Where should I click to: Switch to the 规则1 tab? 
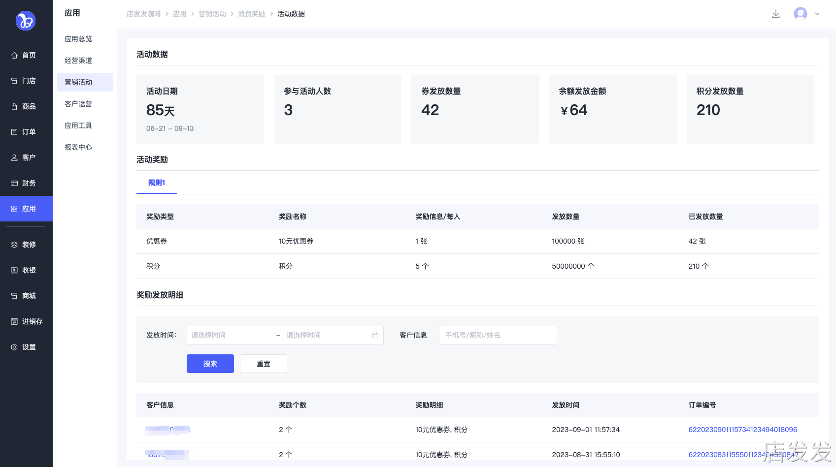pyautogui.click(x=157, y=183)
